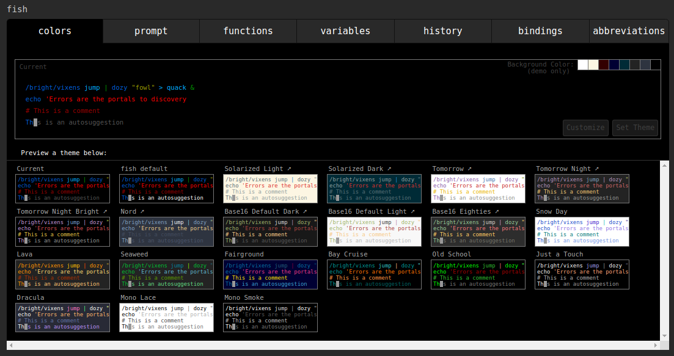Switch to the functions tab
Viewport: 674px width, 356px height.
pos(247,31)
